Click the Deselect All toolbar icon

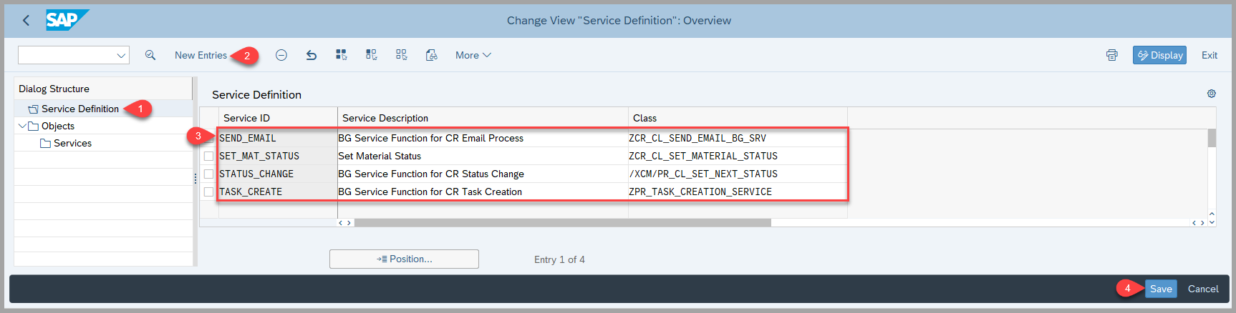point(402,55)
